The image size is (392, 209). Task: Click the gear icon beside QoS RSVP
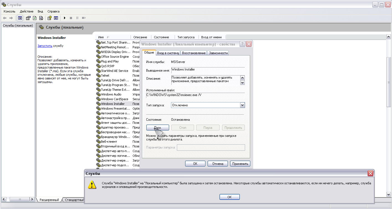click(x=98, y=66)
